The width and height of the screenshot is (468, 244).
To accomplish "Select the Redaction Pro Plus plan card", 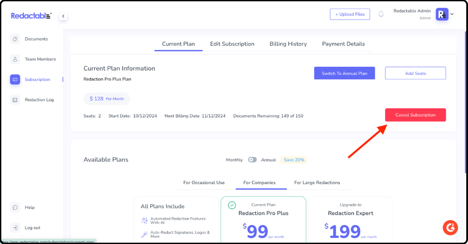I will (263, 219).
